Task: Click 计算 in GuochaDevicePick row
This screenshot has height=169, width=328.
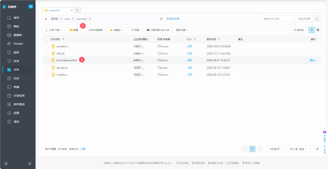Action: [x=189, y=60]
